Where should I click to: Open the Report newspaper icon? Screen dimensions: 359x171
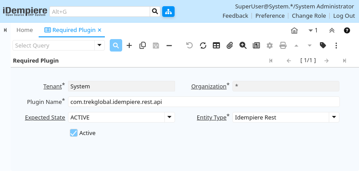[256, 46]
